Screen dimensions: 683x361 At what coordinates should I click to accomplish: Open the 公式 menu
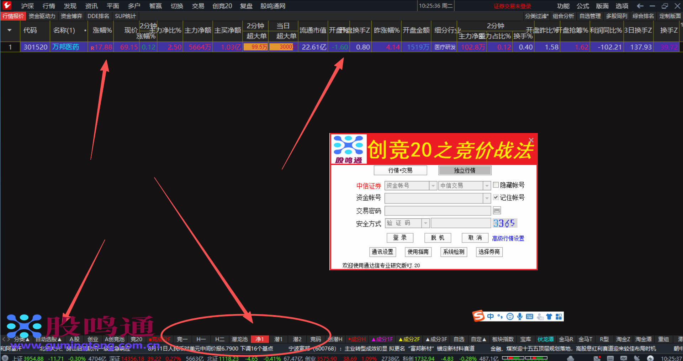coord(583,6)
